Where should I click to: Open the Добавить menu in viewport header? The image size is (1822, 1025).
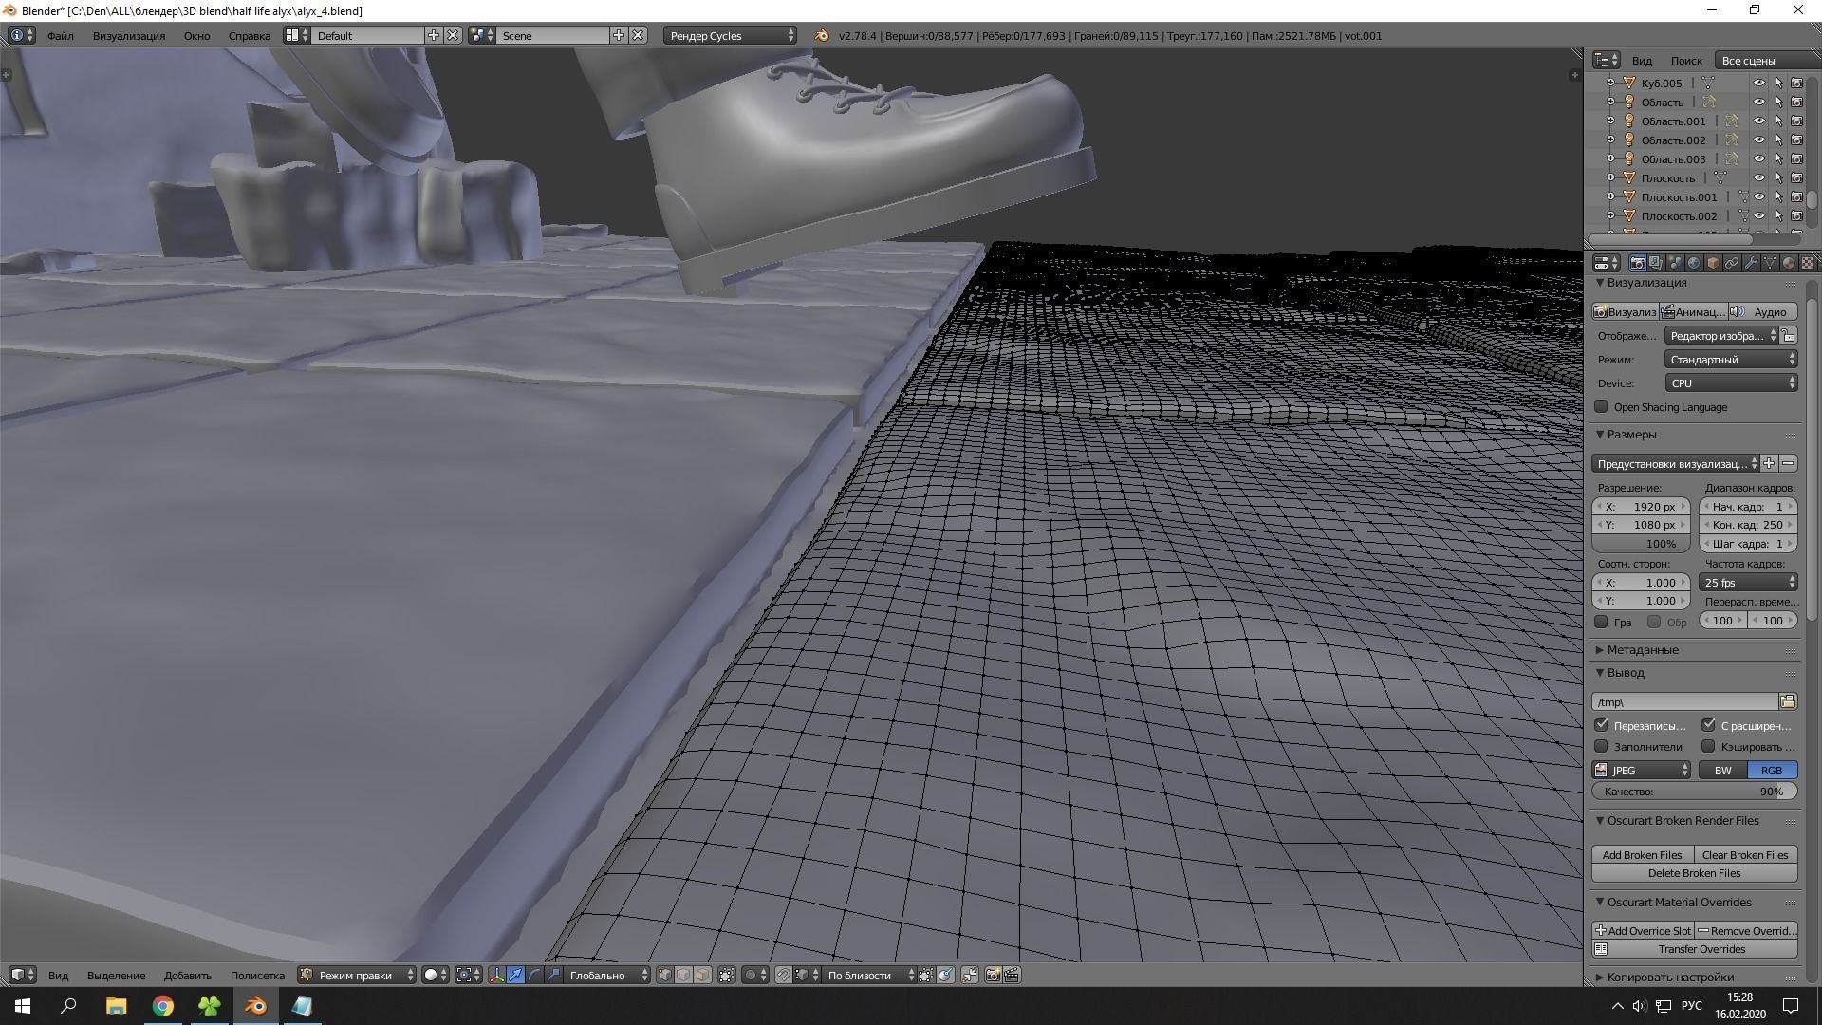coord(187,975)
